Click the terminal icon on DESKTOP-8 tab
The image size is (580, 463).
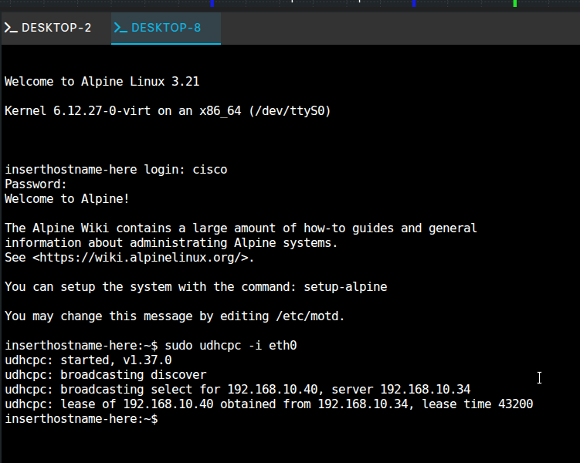pos(120,28)
